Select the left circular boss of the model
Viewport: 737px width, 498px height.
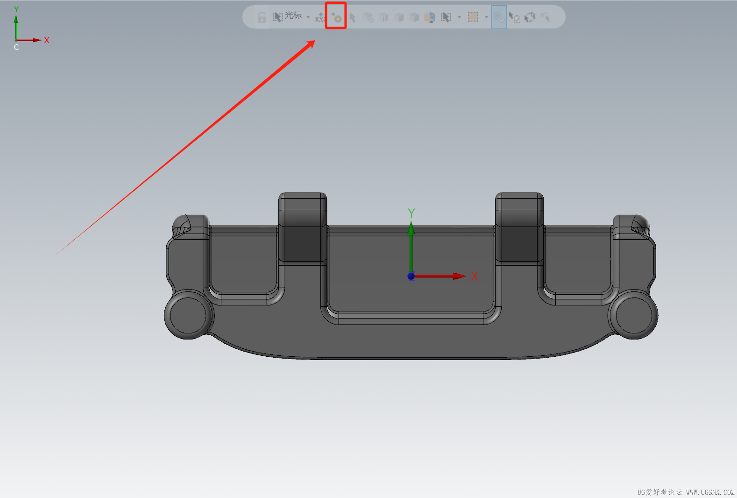(x=188, y=315)
